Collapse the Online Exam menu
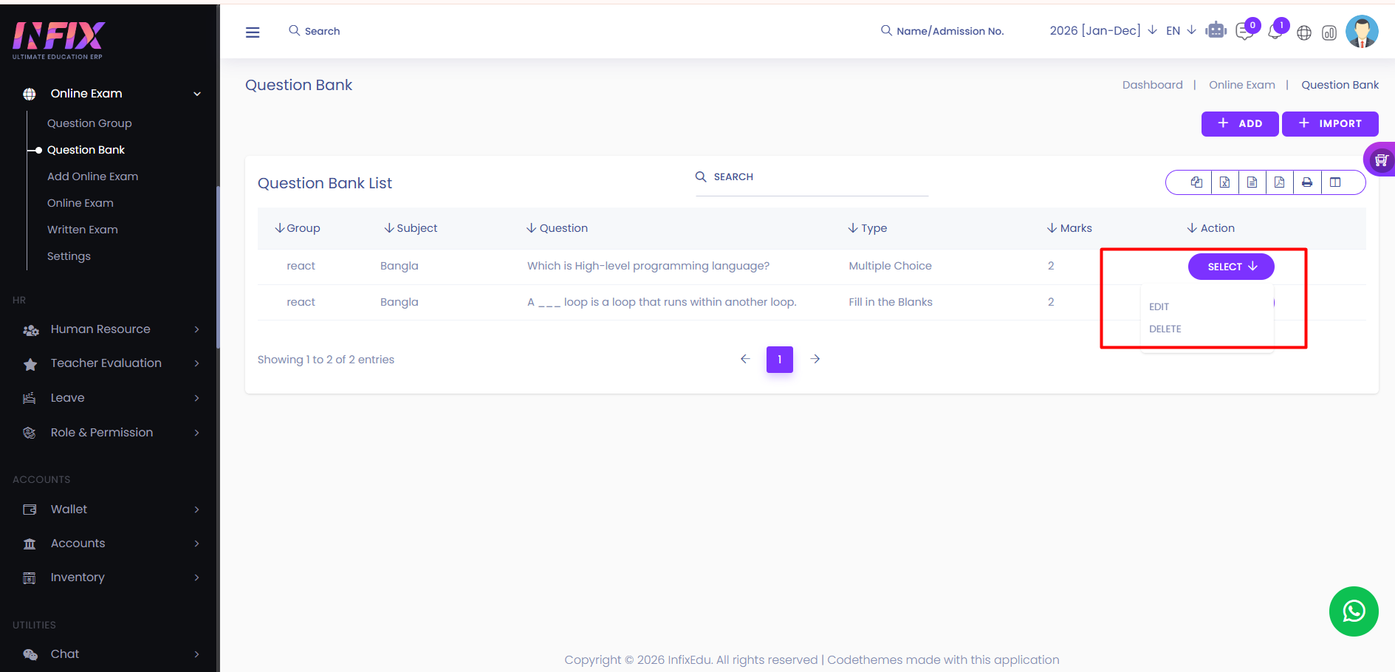The width and height of the screenshot is (1395, 672). pos(197,94)
